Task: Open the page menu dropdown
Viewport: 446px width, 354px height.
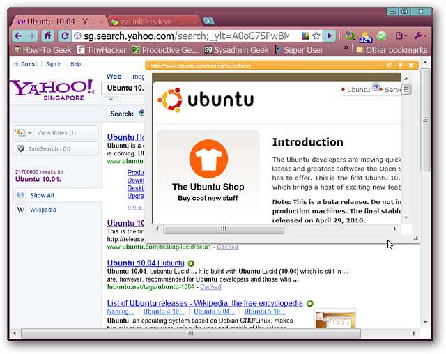Action: coord(401,36)
